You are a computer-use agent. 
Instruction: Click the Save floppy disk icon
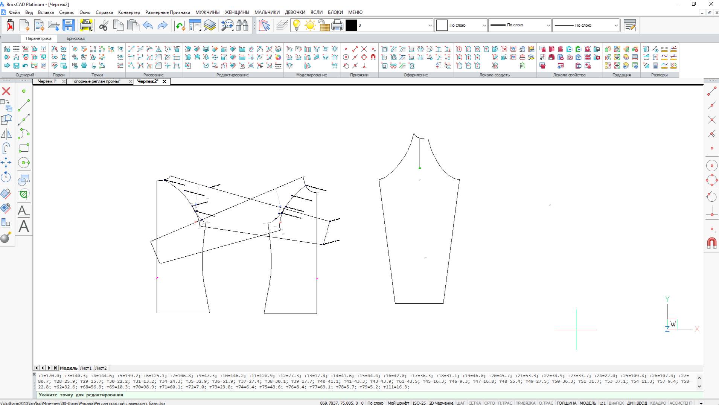coord(69,25)
